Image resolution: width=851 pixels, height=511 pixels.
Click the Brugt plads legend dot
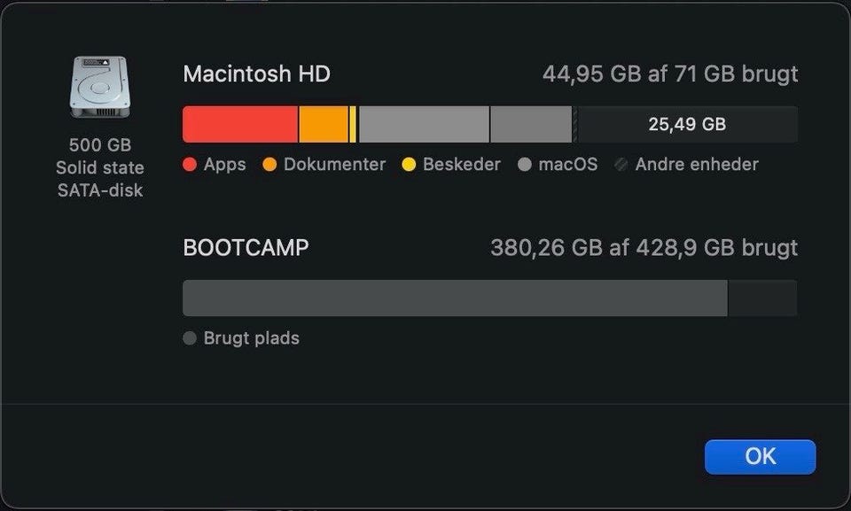coord(190,338)
